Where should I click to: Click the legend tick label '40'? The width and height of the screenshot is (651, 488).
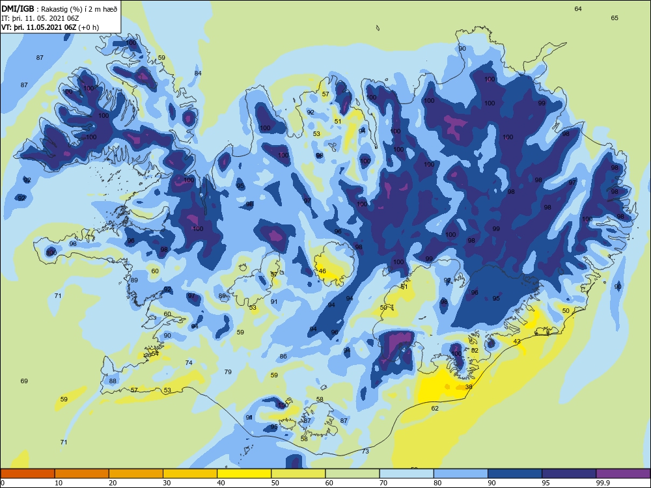pyautogui.click(x=221, y=483)
